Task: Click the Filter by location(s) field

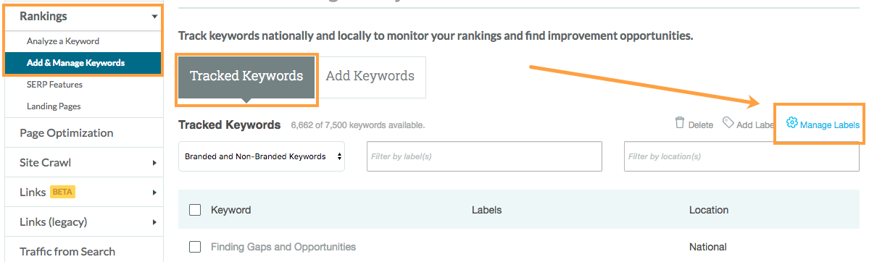Action: point(741,156)
